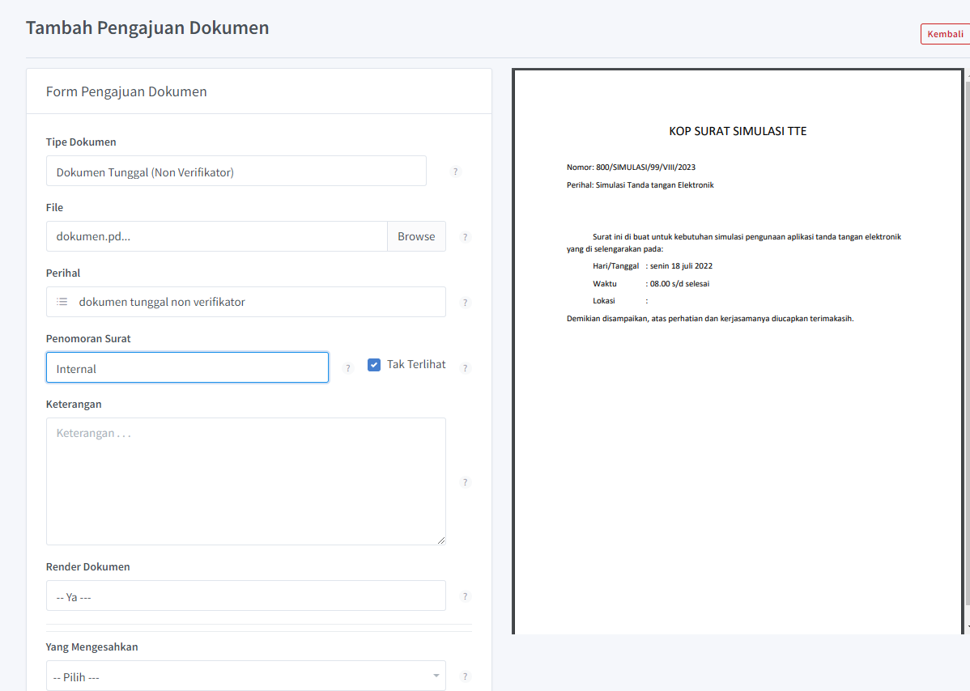This screenshot has height=691, width=970.
Task: Focus the Perihal text input
Action: coord(259,302)
